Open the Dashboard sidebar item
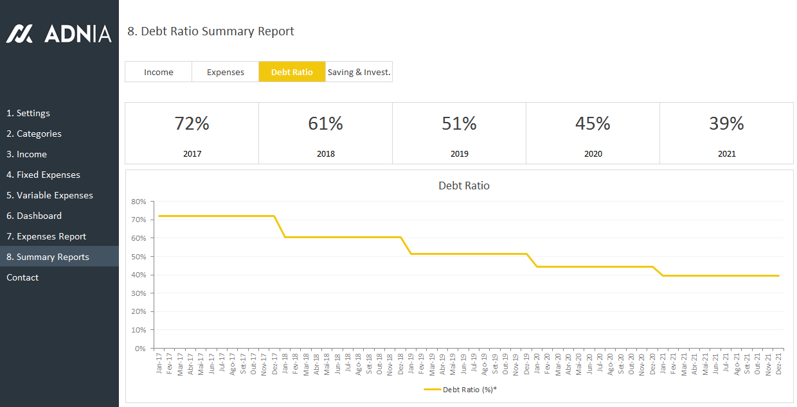This screenshot has width=797, height=407. tap(34, 216)
